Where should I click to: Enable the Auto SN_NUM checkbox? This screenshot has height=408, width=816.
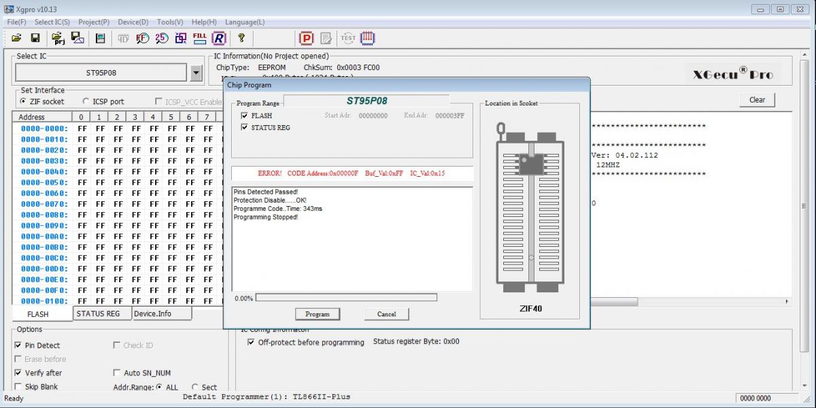(116, 373)
